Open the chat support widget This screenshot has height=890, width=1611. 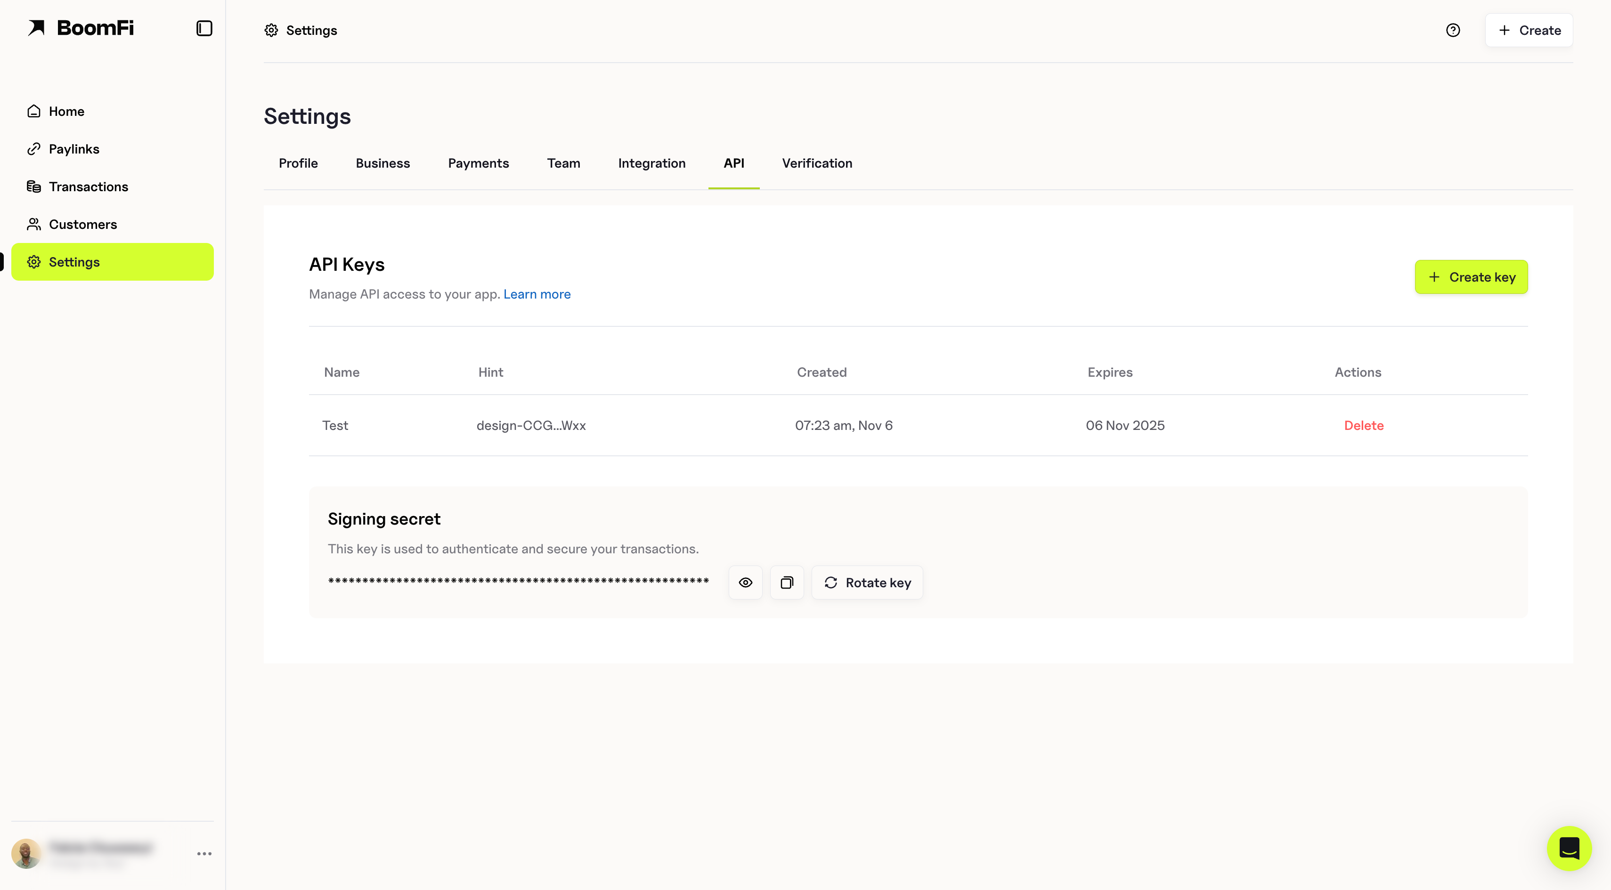(x=1569, y=848)
